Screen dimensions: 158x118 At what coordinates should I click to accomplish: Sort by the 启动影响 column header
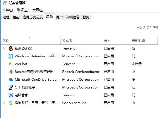point(138,41)
